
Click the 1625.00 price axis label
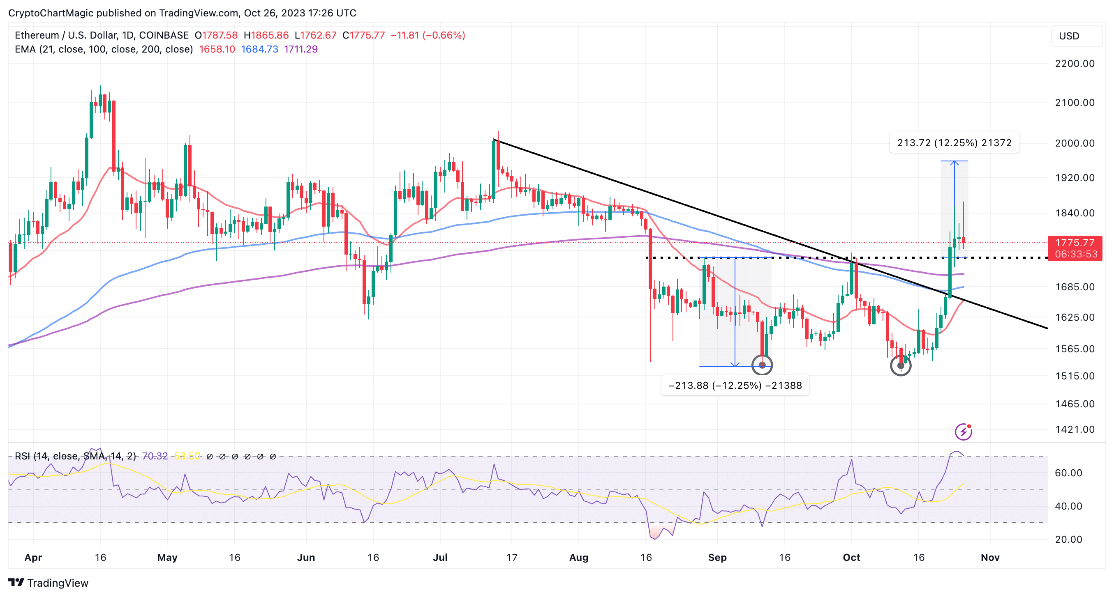(1075, 317)
